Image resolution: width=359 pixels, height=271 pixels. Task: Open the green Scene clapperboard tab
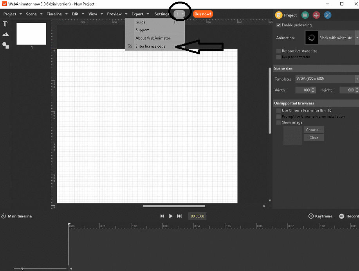coord(305,15)
